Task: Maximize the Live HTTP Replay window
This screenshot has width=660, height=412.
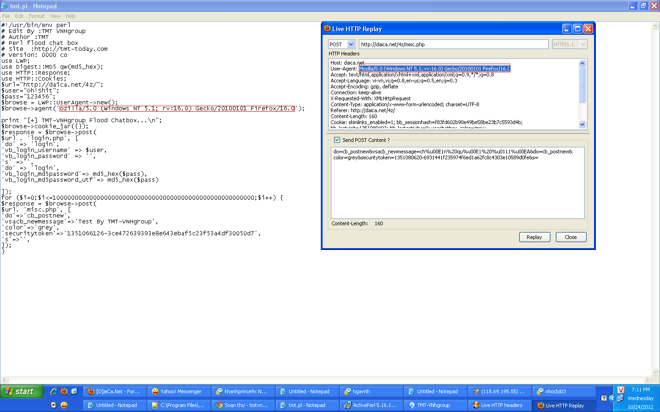Action: 577,29
